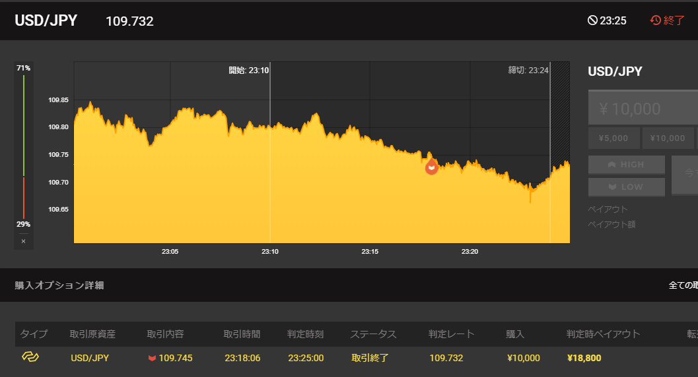Viewport: 698px width, 377px height.
Task: Click the HIGH button
Action: pyautogui.click(x=626, y=165)
